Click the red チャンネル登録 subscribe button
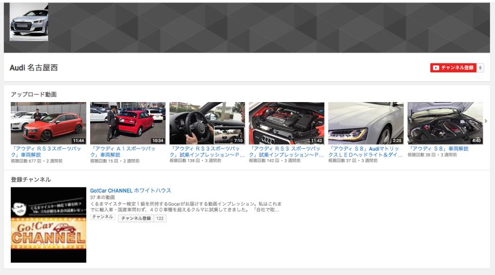Image resolution: width=495 pixels, height=275 pixels. pyautogui.click(x=453, y=67)
